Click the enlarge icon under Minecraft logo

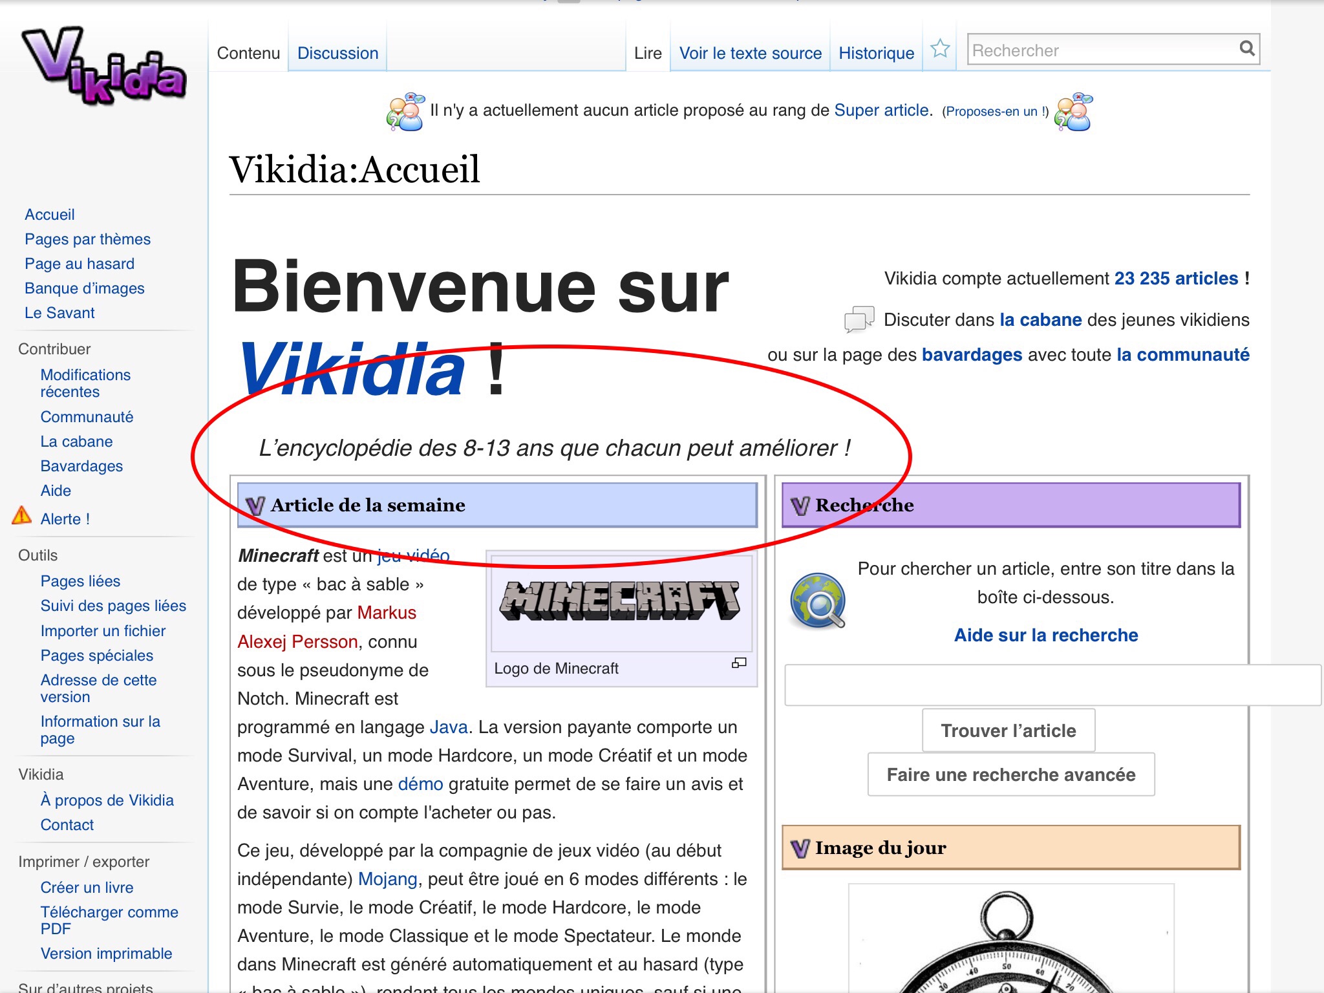[738, 663]
